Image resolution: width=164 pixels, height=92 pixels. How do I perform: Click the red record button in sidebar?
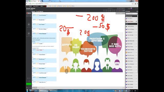click(29, 13)
